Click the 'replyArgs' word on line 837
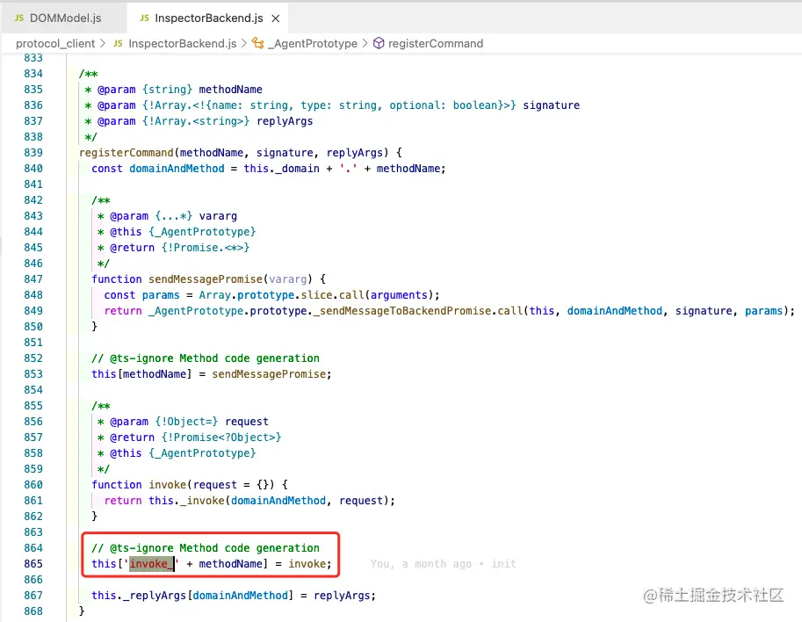The height and width of the screenshot is (622, 802). 285,121
